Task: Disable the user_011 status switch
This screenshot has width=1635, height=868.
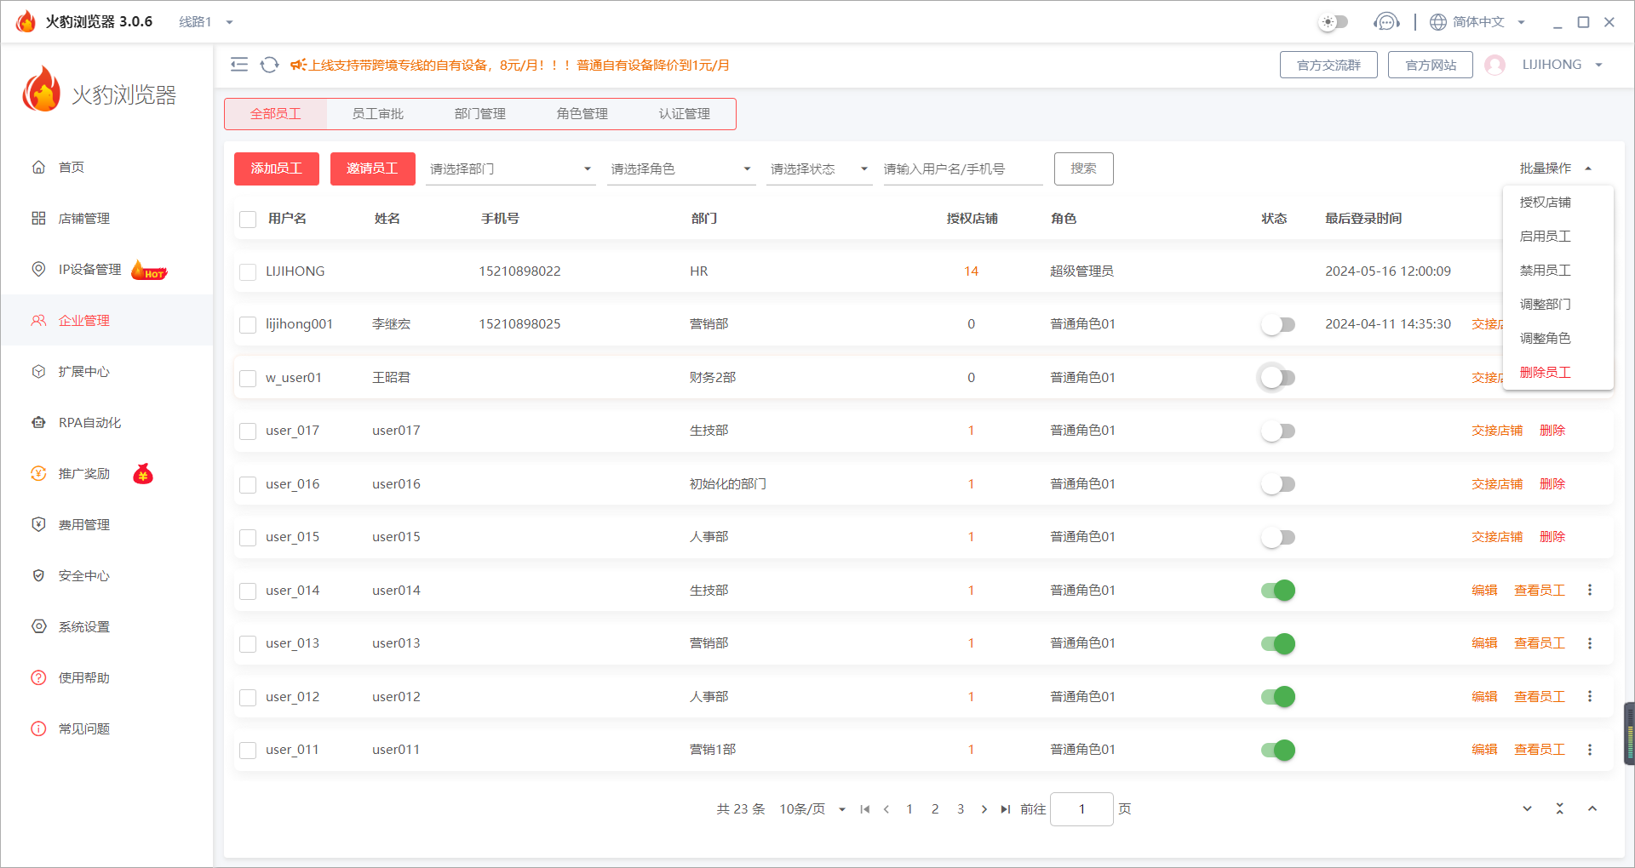Action: (x=1278, y=750)
